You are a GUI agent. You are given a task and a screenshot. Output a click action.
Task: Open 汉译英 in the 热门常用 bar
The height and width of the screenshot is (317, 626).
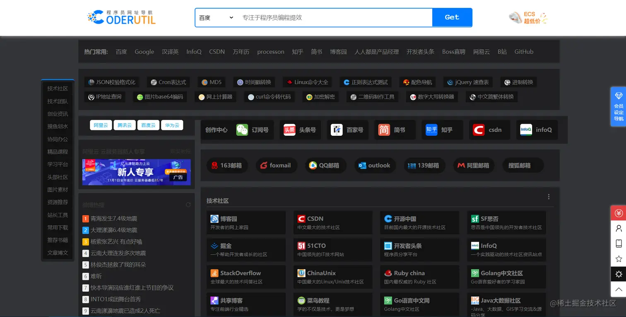coord(170,52)
